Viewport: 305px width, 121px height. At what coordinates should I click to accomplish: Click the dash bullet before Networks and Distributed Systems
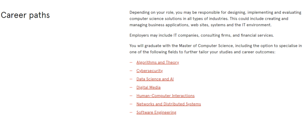pos(131,104)
